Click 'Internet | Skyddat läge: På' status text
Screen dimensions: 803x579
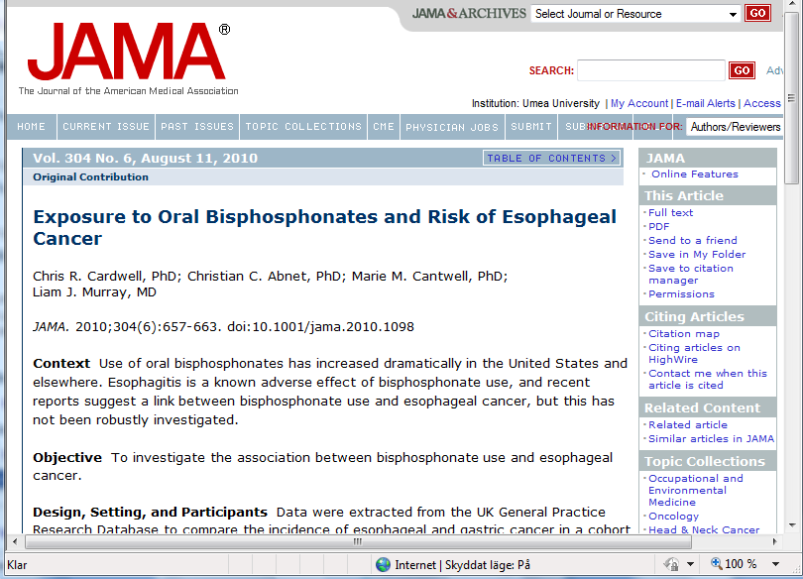462,565
